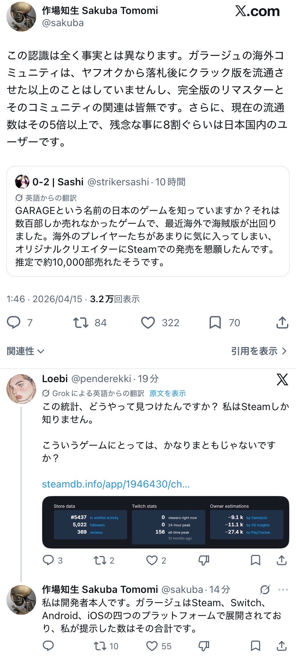This screenshot has height=656, width=296.
Task: Open more options on Sakuba's reply
Action: click(x=283, y=590)
